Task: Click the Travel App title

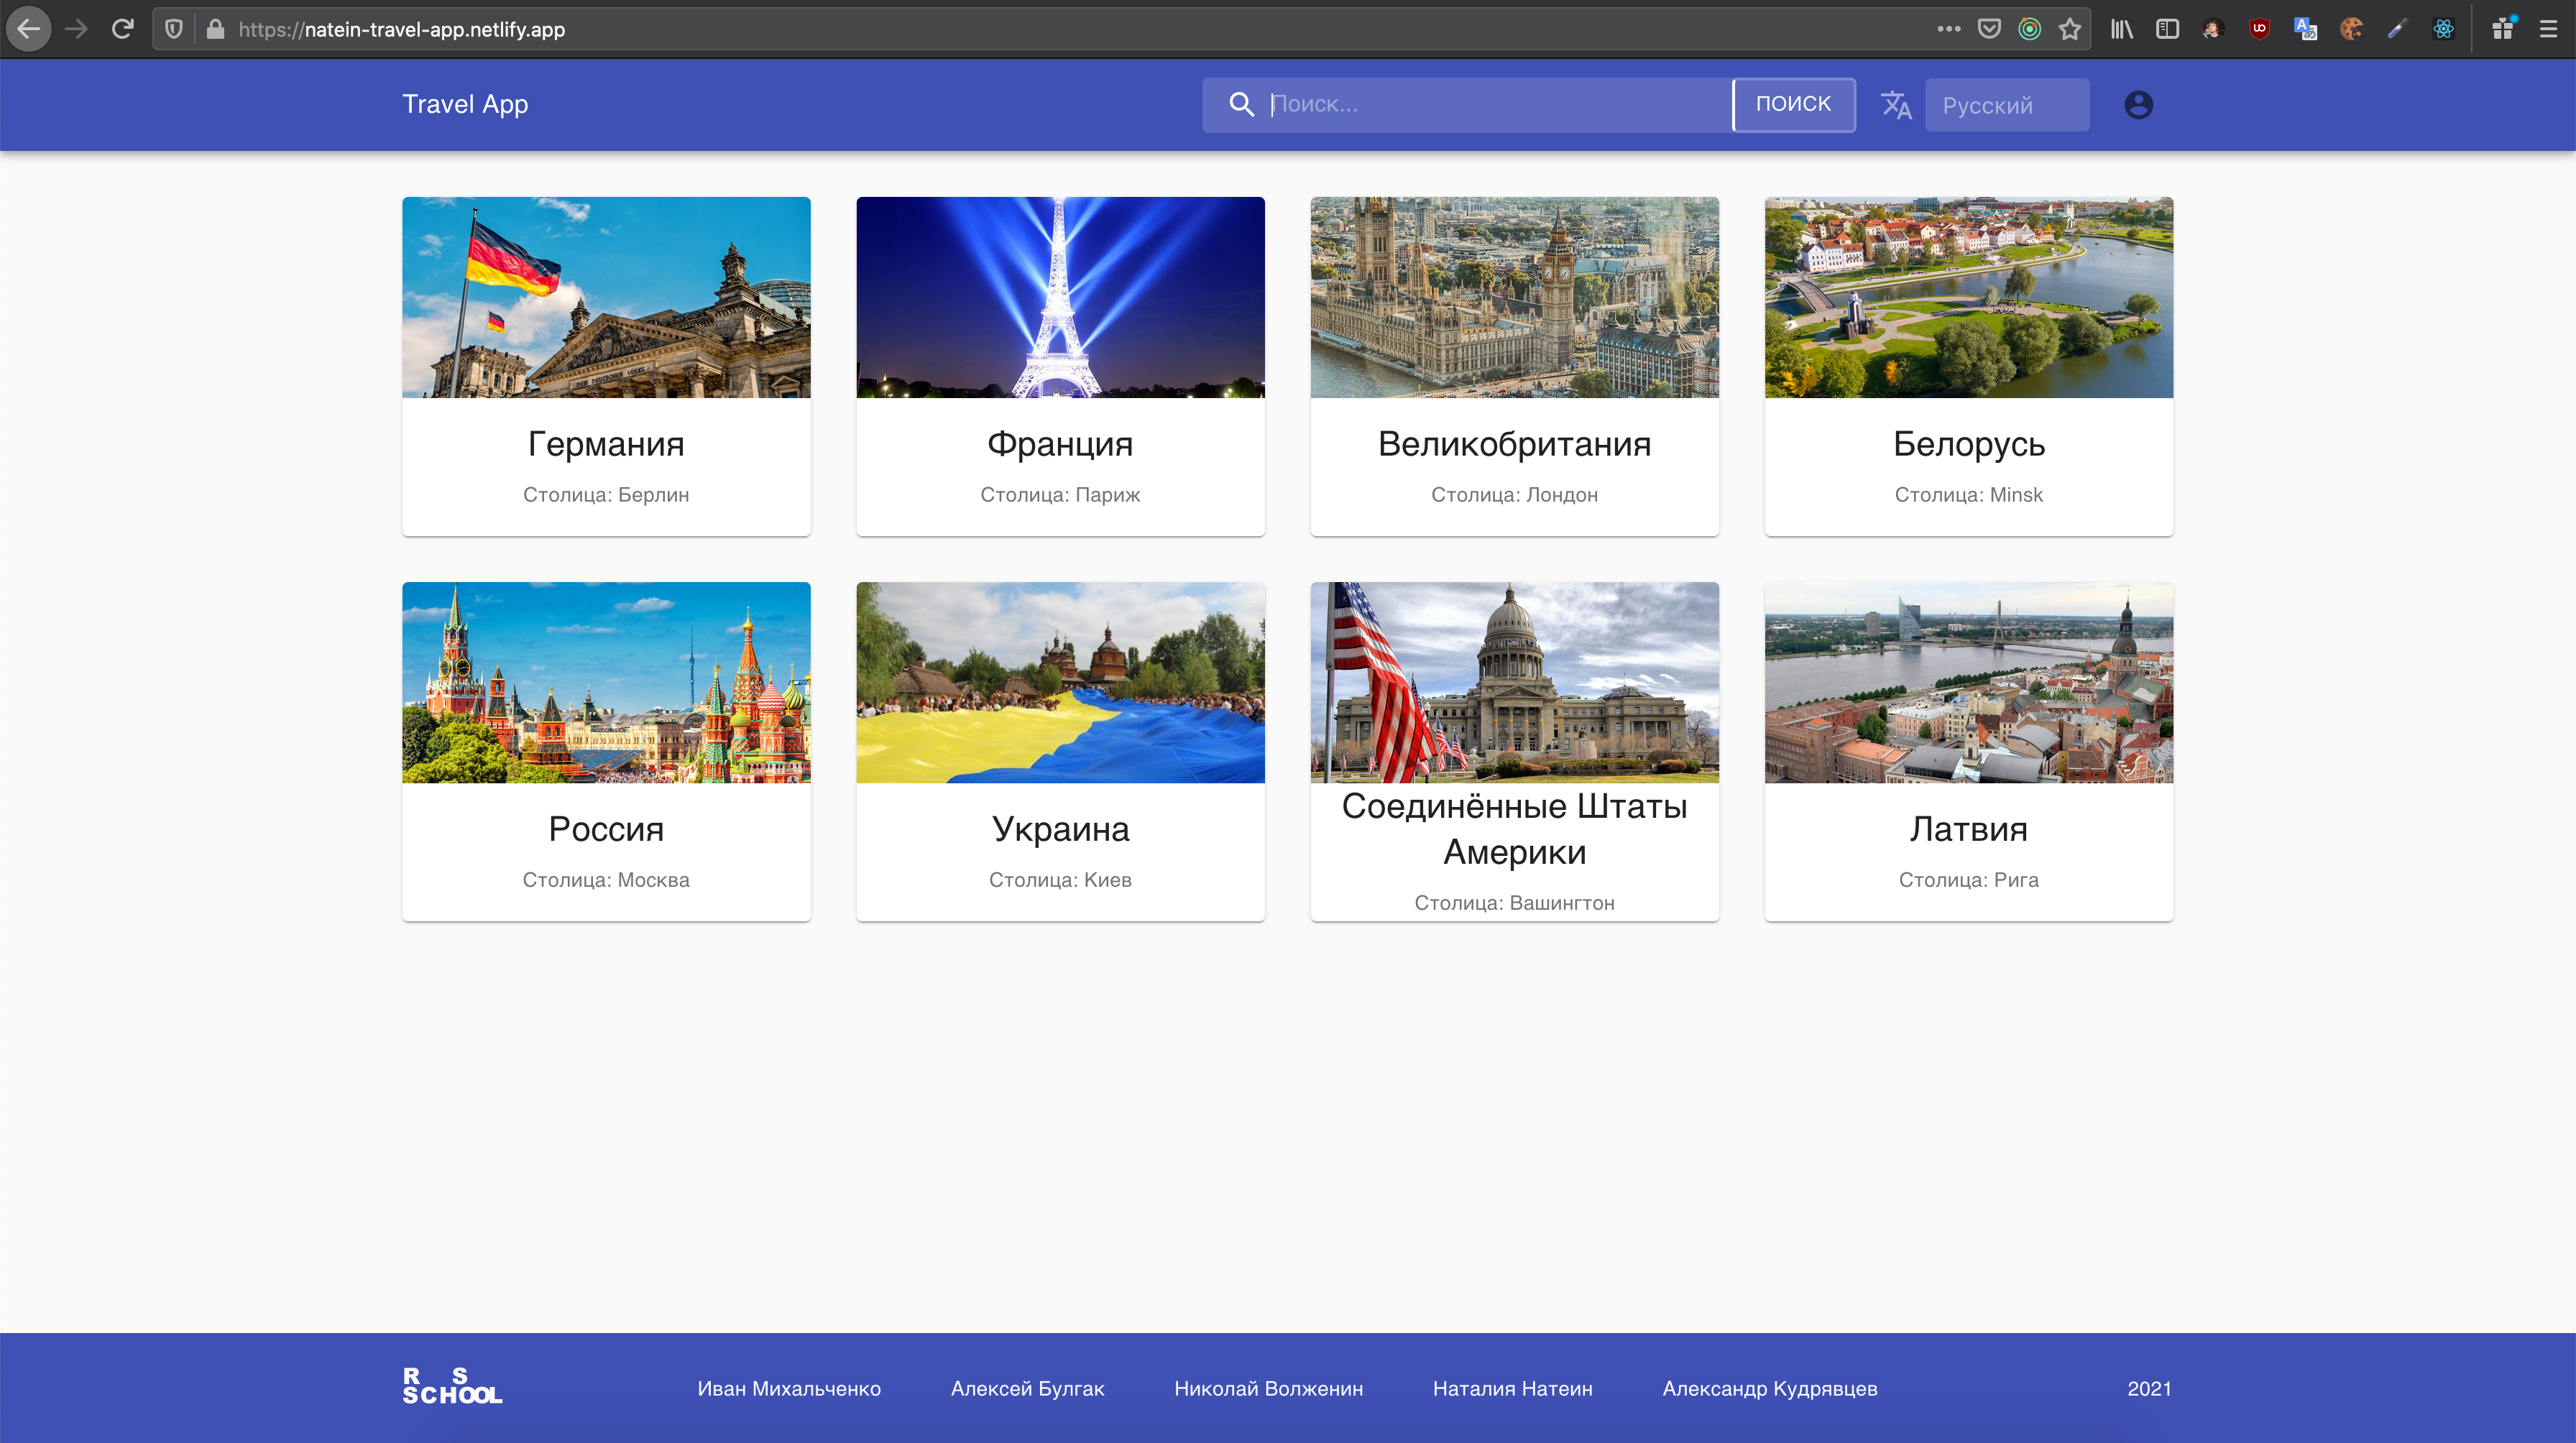Action: click(x=465, y=104)
